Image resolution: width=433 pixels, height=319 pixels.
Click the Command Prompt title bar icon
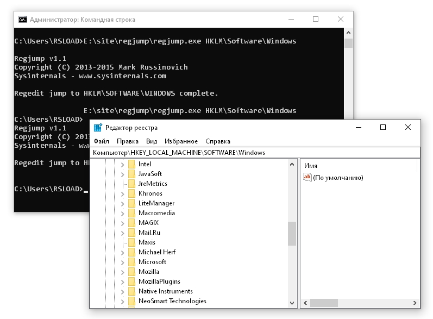[x=23, y=20]
